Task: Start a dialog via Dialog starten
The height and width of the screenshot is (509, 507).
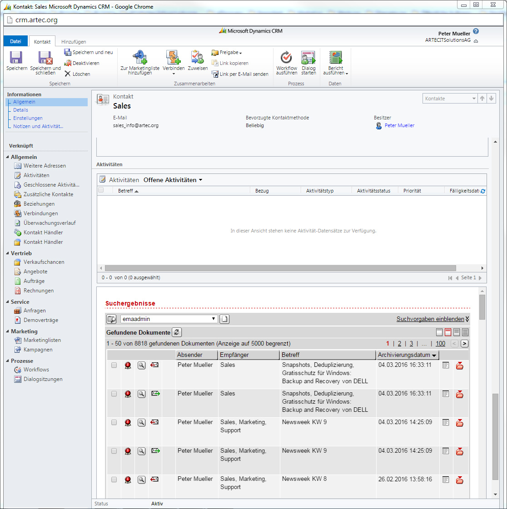Action: [x=308, y=58]
